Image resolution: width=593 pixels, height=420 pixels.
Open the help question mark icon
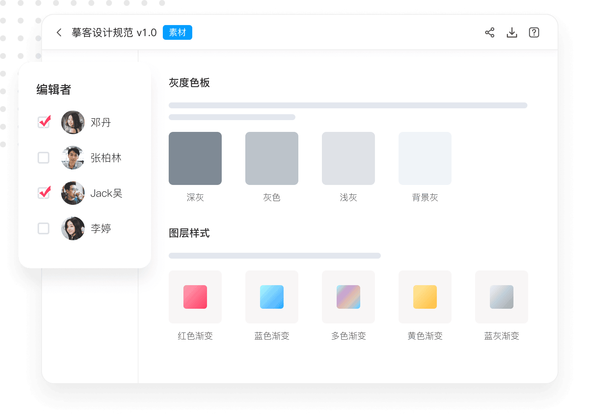coord(534,32)
